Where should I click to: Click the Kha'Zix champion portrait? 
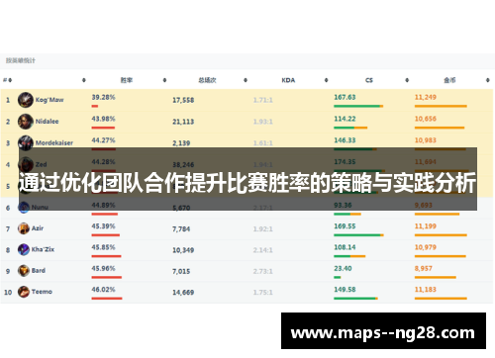pyautogui.click(x=24, y=249)
